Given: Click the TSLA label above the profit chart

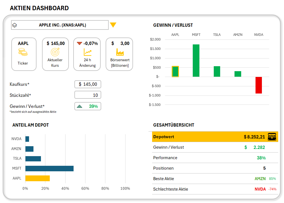Looking at the screenshot, I should 217,35.
